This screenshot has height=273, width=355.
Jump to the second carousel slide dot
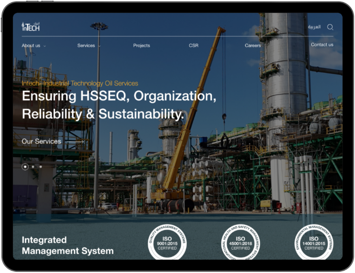pos(33,166)
